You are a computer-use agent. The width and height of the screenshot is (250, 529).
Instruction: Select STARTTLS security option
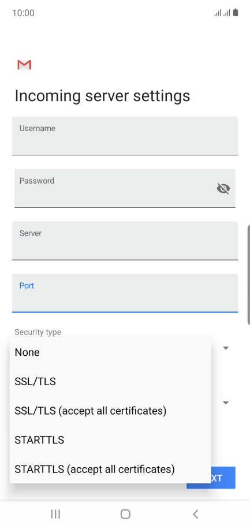pyautogui.click(x=111, y=440)
